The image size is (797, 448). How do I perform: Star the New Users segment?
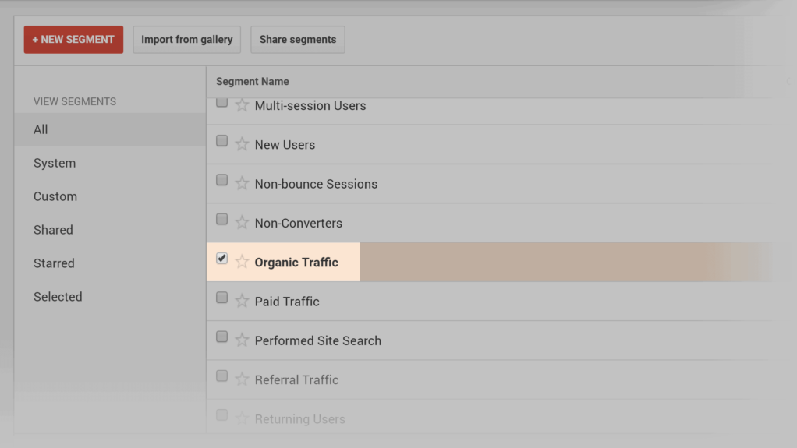click(x=242, y=144)
